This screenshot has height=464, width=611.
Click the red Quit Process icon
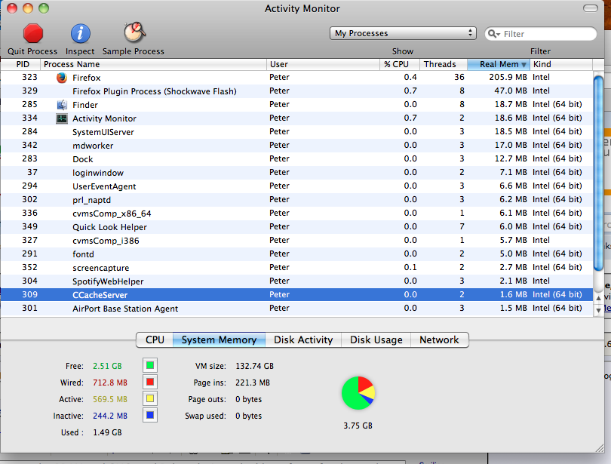tap(32, 33)
